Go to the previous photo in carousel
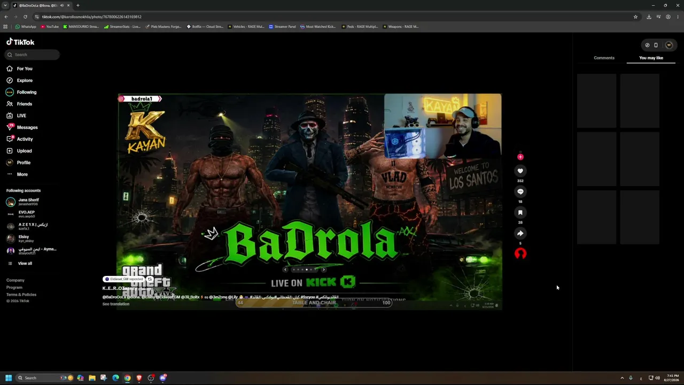684x385 pixels. point(285,269)
